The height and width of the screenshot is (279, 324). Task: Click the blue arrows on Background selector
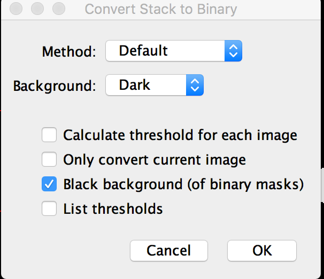click(x=195, y=84)
